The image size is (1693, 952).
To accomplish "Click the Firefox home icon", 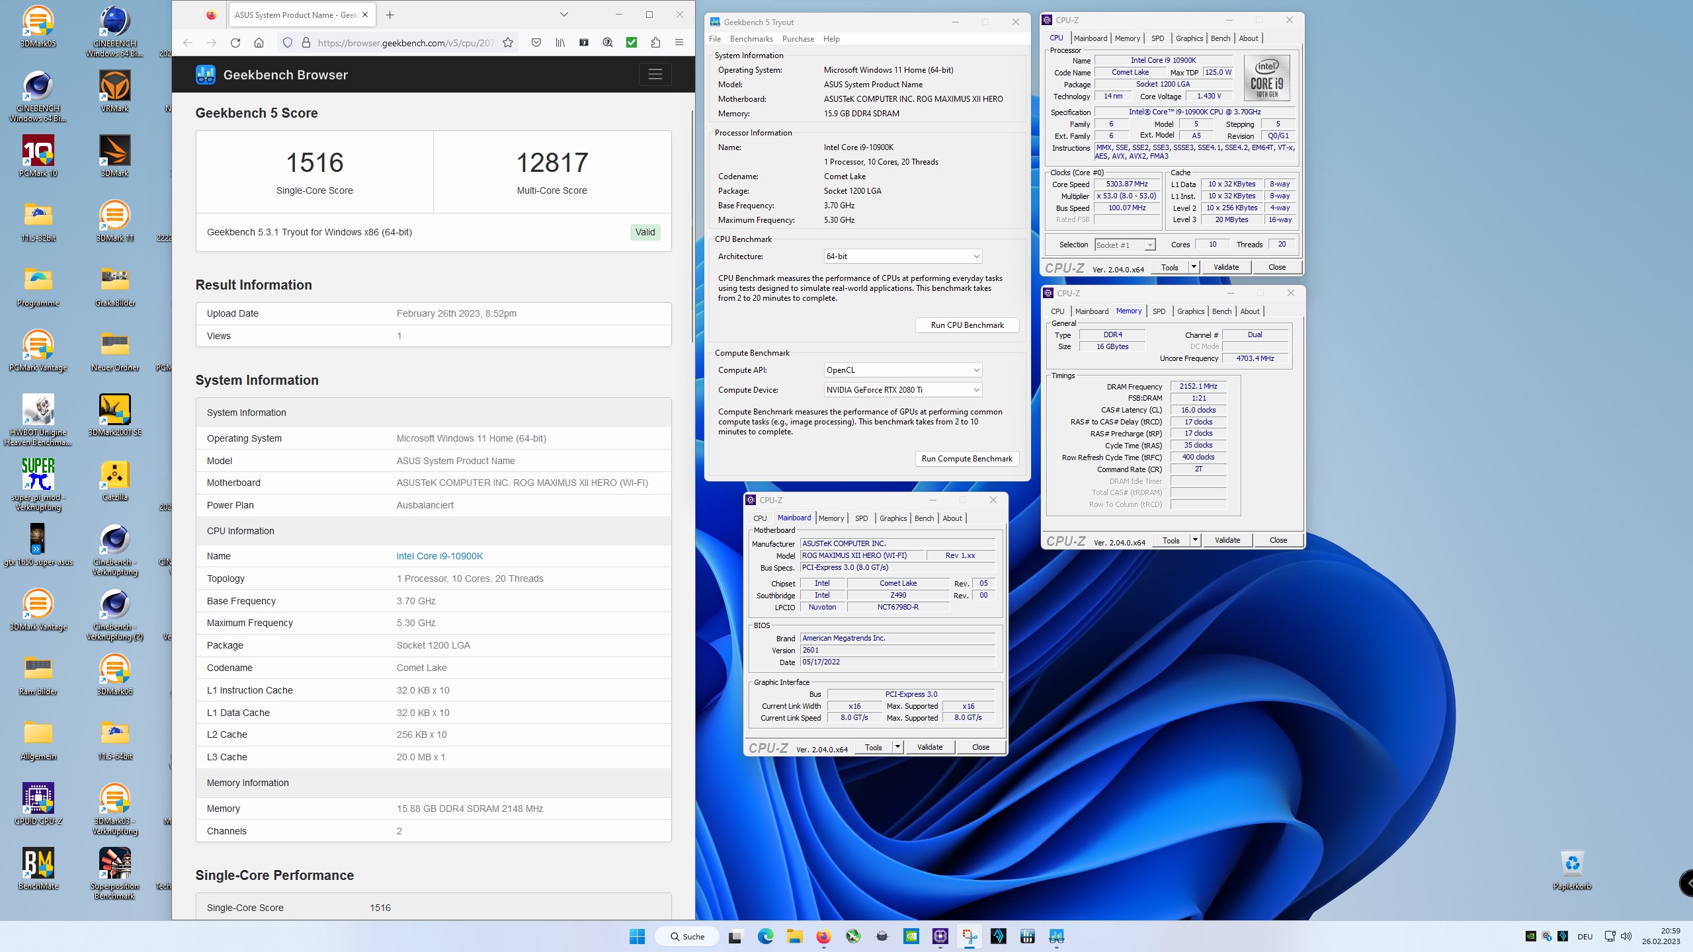I will click(x=259, y=43).
